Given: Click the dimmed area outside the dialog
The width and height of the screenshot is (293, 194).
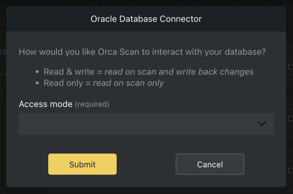Looking at the screenshot, I should click(x=3, y=124).
